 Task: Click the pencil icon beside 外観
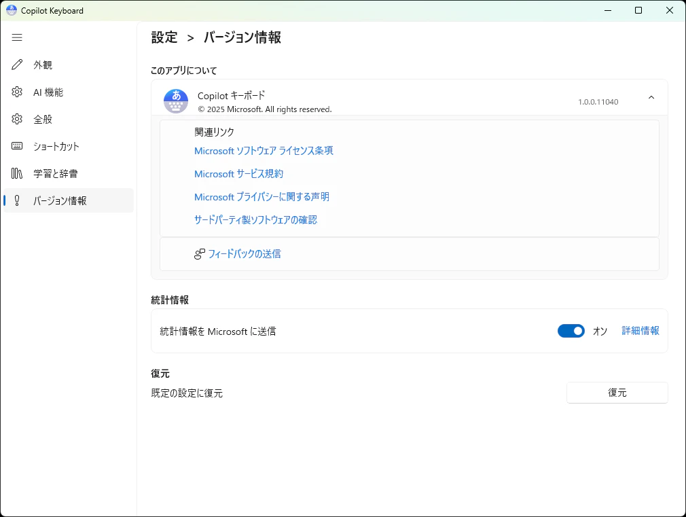coord(17,65)
